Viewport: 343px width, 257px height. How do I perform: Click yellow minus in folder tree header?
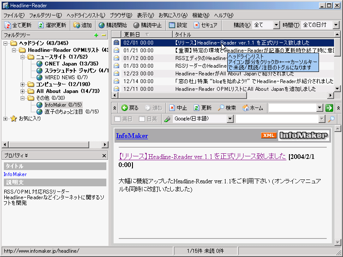(104, 35)
